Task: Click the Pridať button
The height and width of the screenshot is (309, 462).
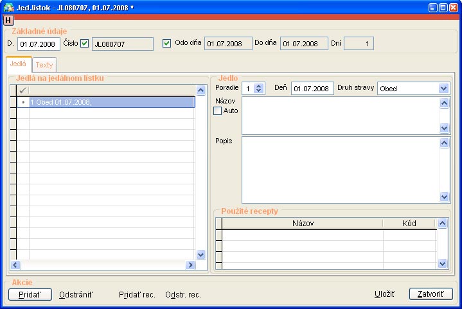Action: coord(30,294)
